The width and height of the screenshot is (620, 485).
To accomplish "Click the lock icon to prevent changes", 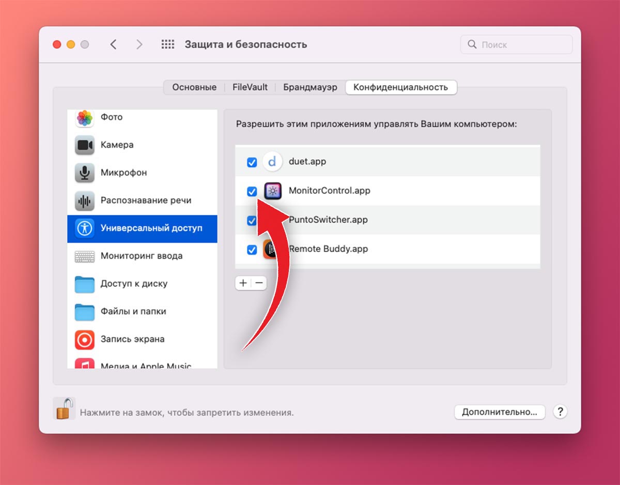I will 64,409.
